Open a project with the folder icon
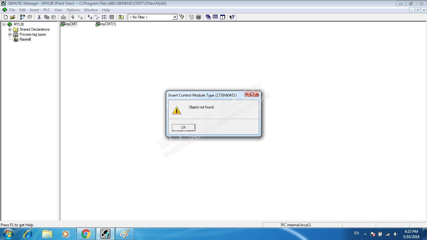427x240 pixels. (13, 17)
